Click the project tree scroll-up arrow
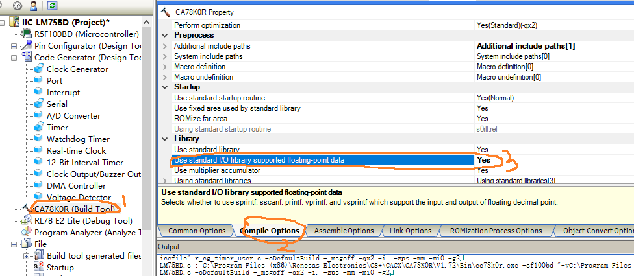Image resolution: width=634 pixels, height=276 pixels. click(147, 22)
